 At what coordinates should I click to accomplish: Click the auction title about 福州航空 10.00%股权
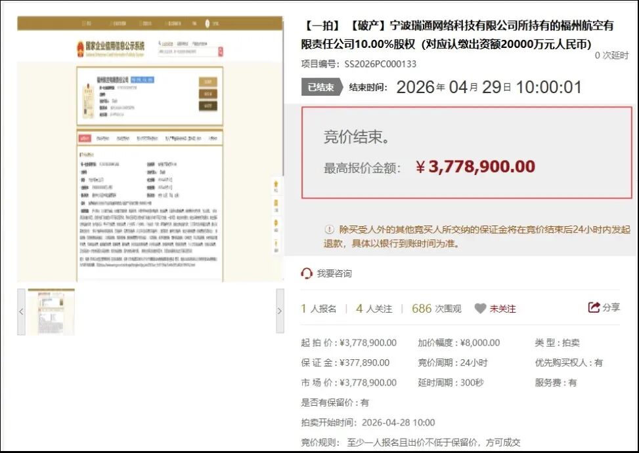point(457,35)
